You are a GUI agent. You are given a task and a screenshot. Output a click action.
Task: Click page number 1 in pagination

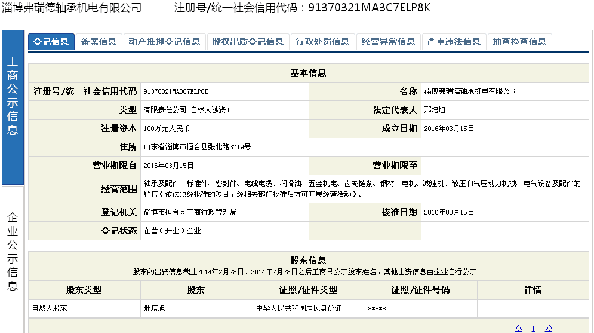533,328
